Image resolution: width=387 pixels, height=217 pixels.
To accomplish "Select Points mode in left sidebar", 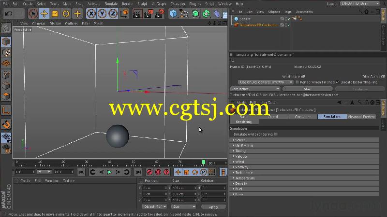I will point(6,75).
